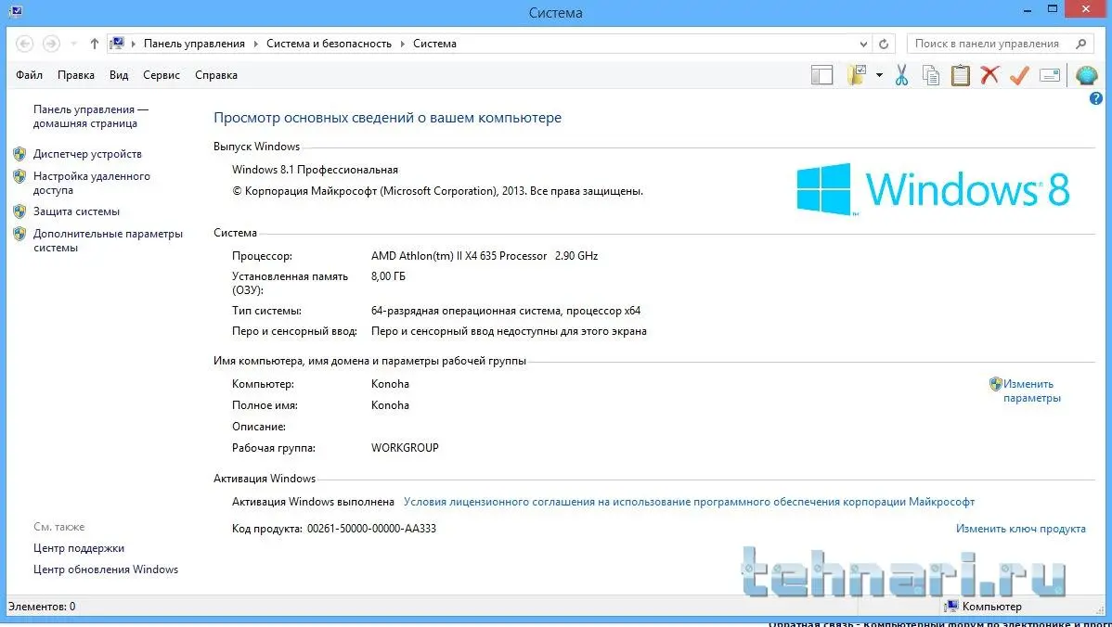1112x627 pixels.
Task: Click Windows 8.1 Профессиональная edition text
Action: coord(315,170)
